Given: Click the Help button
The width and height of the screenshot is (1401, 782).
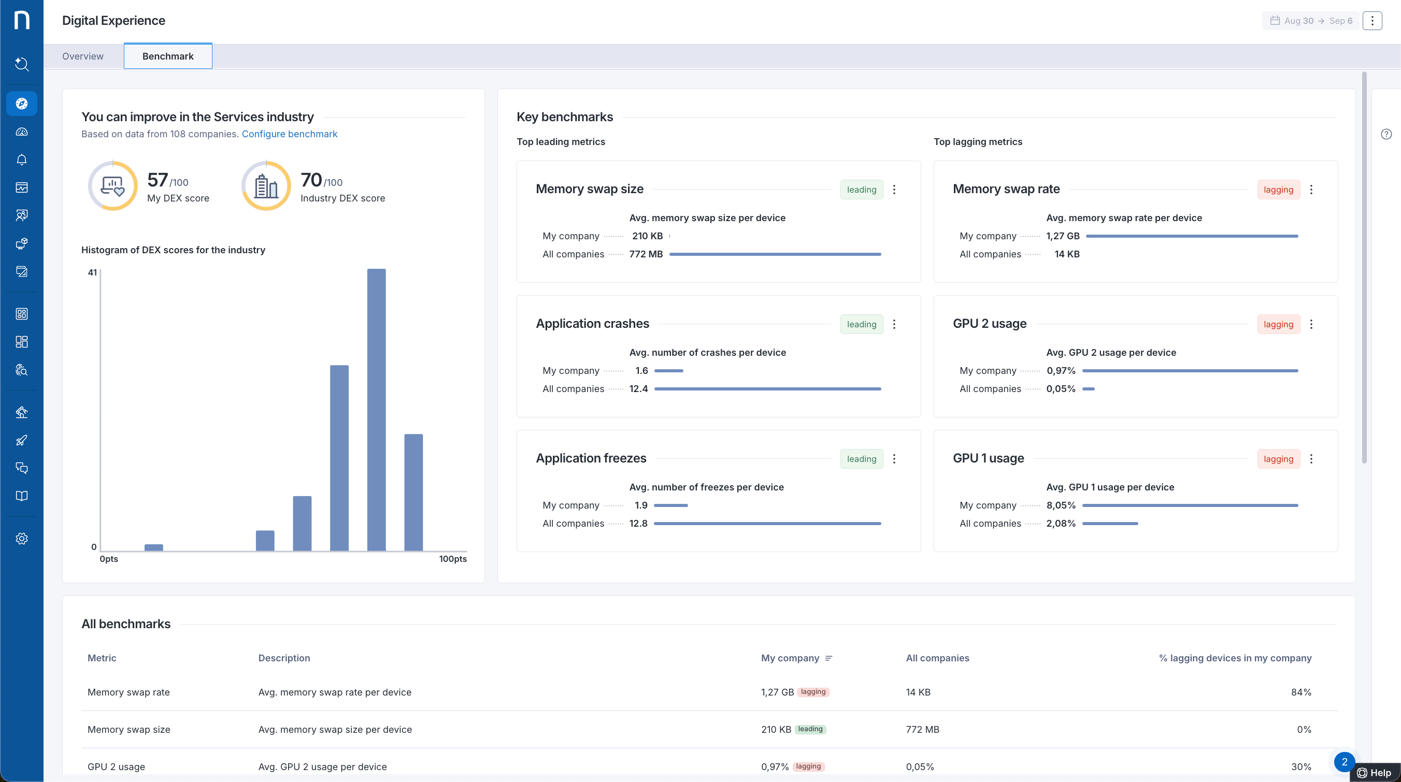Looking at the screenshot, I should (x=1375, y=772).
